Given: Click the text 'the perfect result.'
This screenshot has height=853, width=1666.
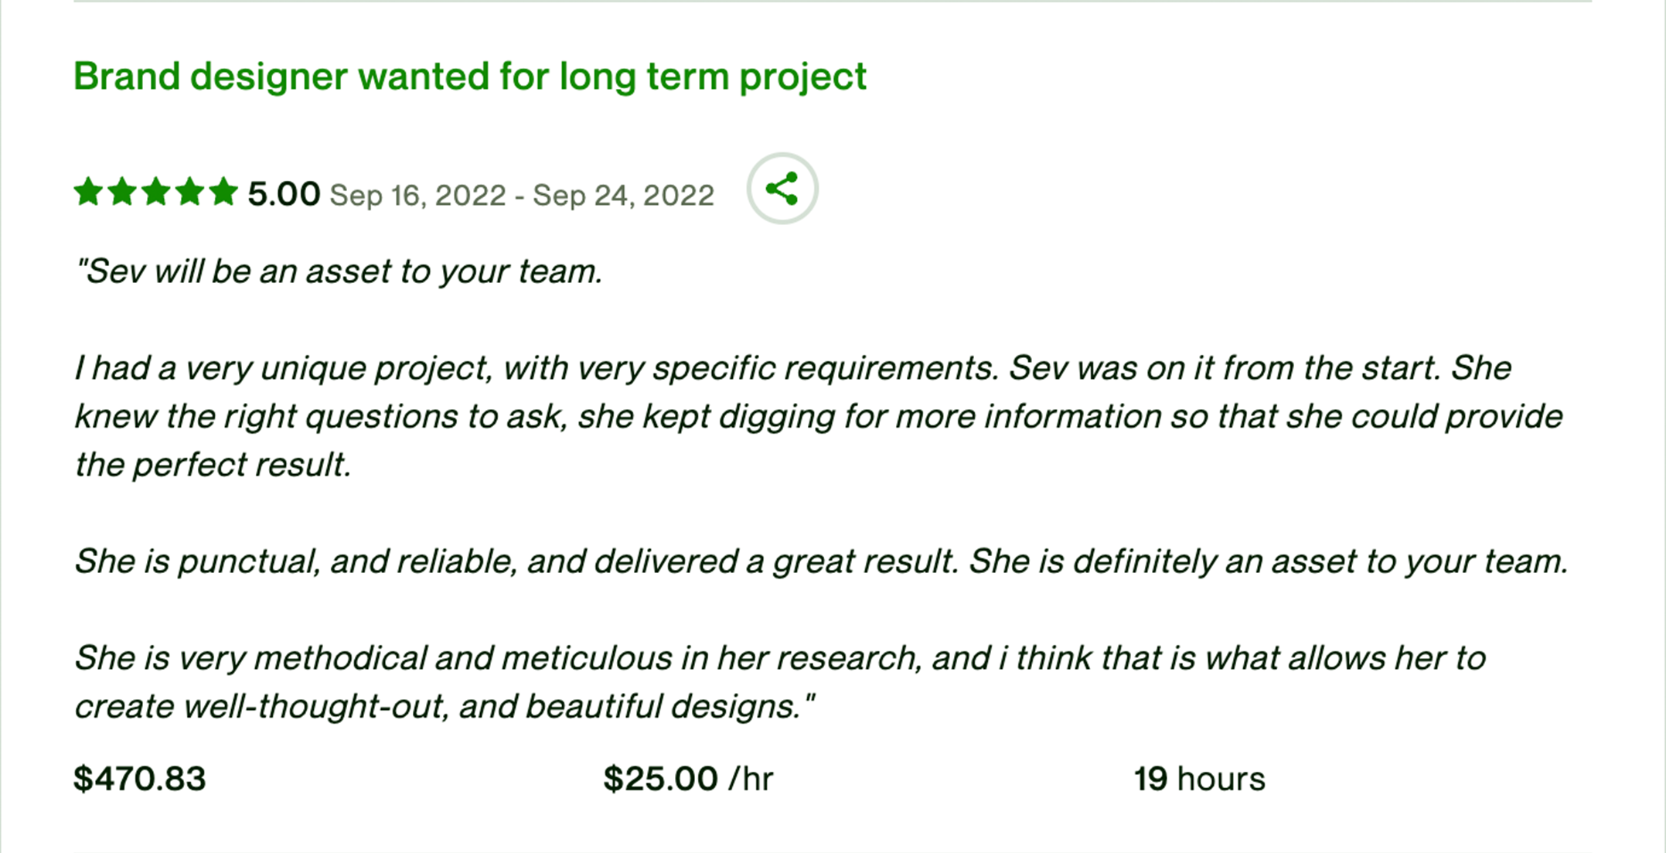Looking at the screenshot, I should pyautogui.click(x=213, y=466).
